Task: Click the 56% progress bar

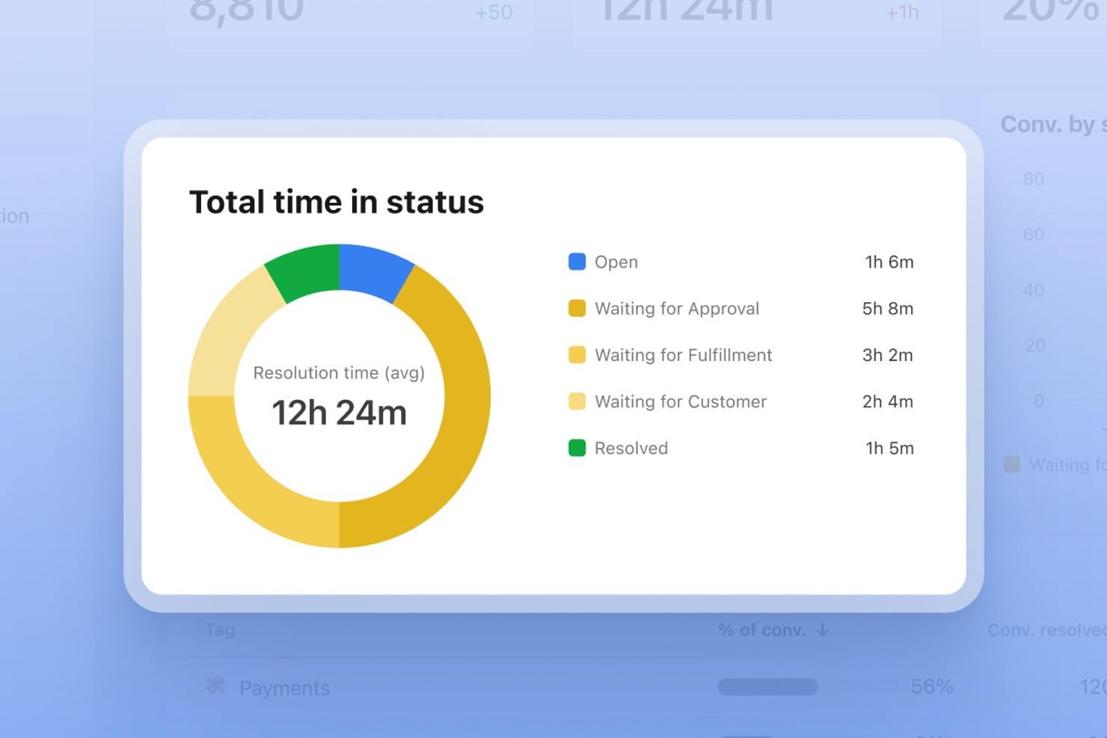Action: tap(767, 686)
